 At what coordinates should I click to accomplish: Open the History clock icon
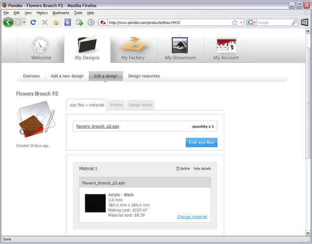(91, 22)
